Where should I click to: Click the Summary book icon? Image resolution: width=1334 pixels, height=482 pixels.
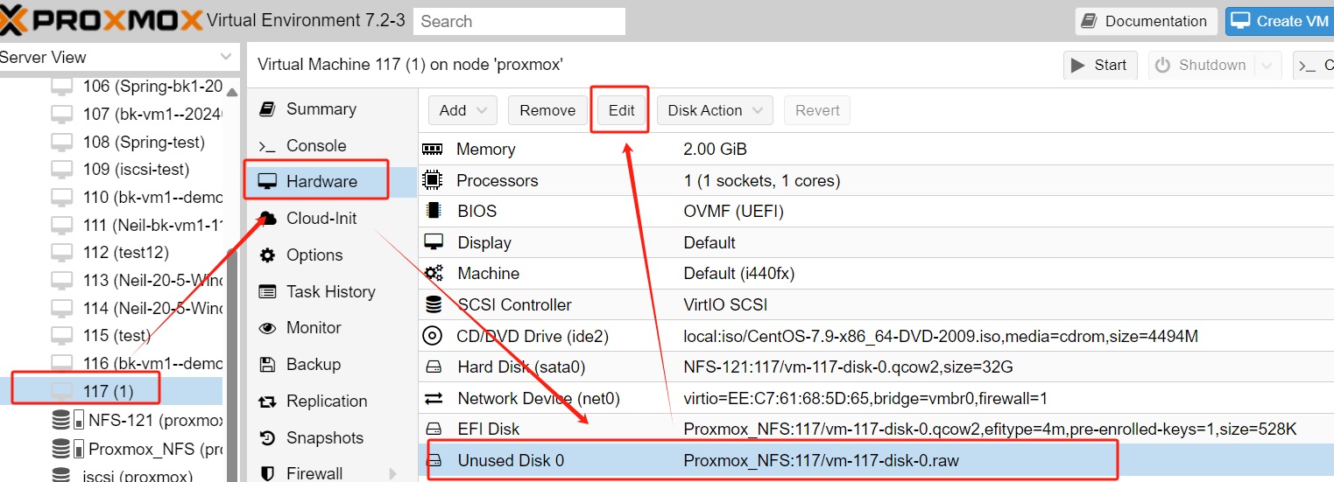coord(267,109)
